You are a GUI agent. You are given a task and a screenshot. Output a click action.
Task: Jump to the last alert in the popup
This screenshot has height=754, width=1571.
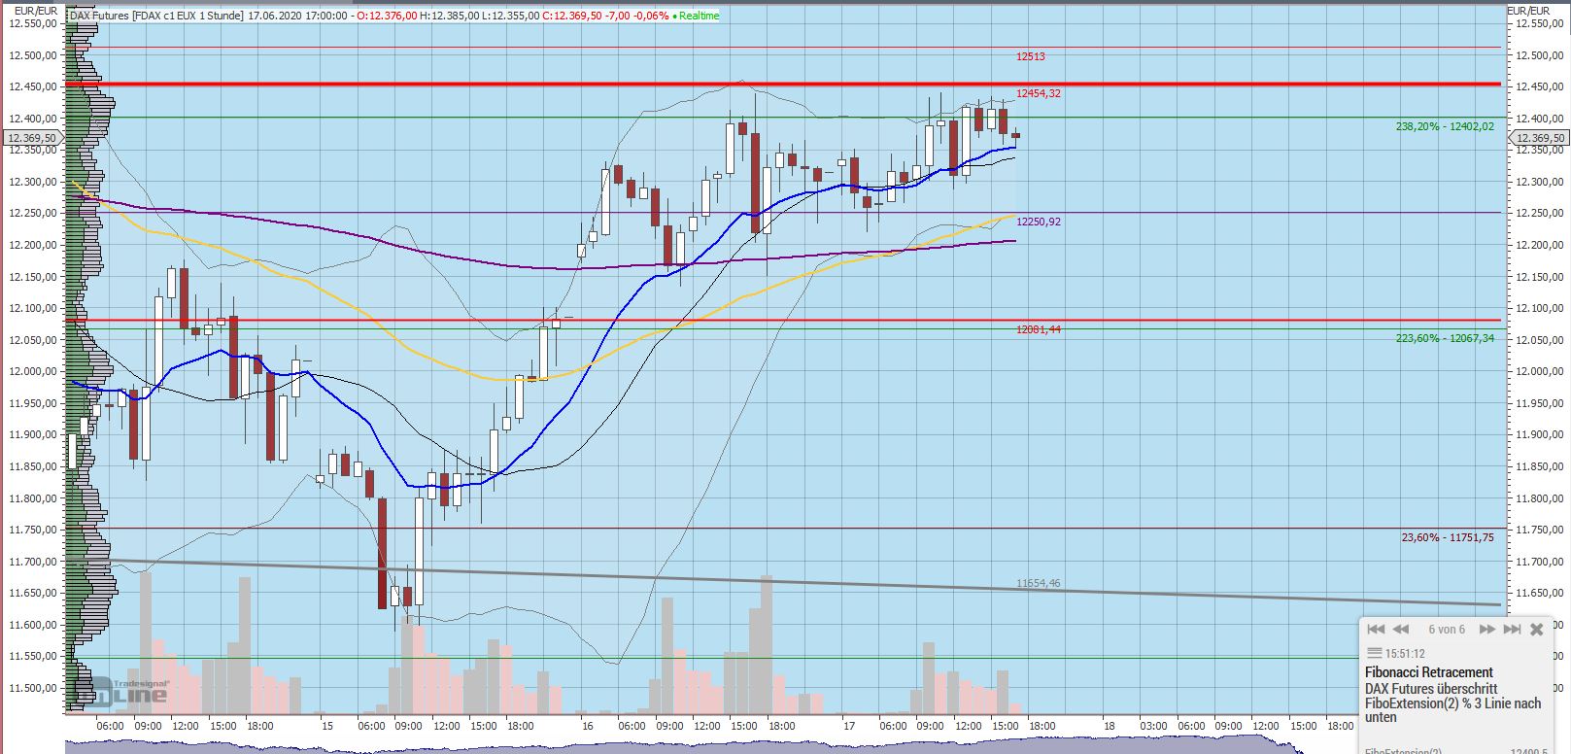point(1512,630)
